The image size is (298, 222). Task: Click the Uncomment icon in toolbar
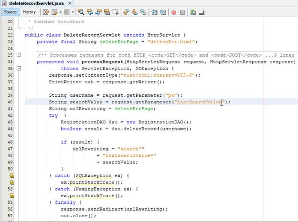pyautogui.click(x=202, y=12)
